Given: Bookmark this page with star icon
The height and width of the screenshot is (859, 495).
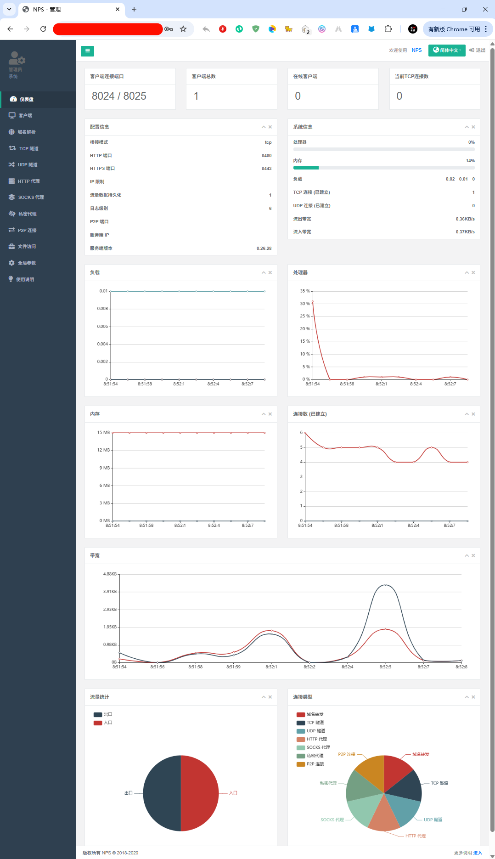Looking at the screenshot, I should 183,29.
